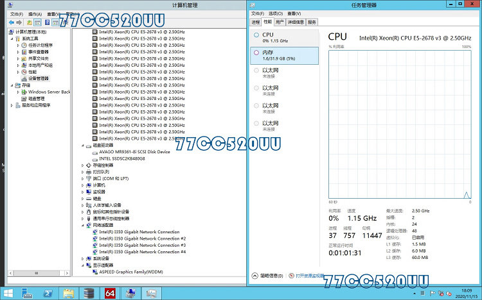Click the 鼠标和其他指针设备 mouse icon
Viewport: 482px width, 300px height.
coord(89,212)
